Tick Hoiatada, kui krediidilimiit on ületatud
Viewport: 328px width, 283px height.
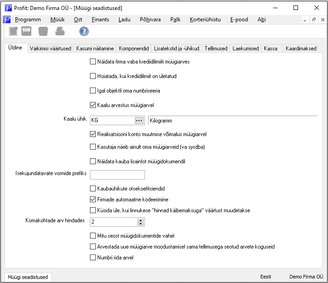coord(93,76)
